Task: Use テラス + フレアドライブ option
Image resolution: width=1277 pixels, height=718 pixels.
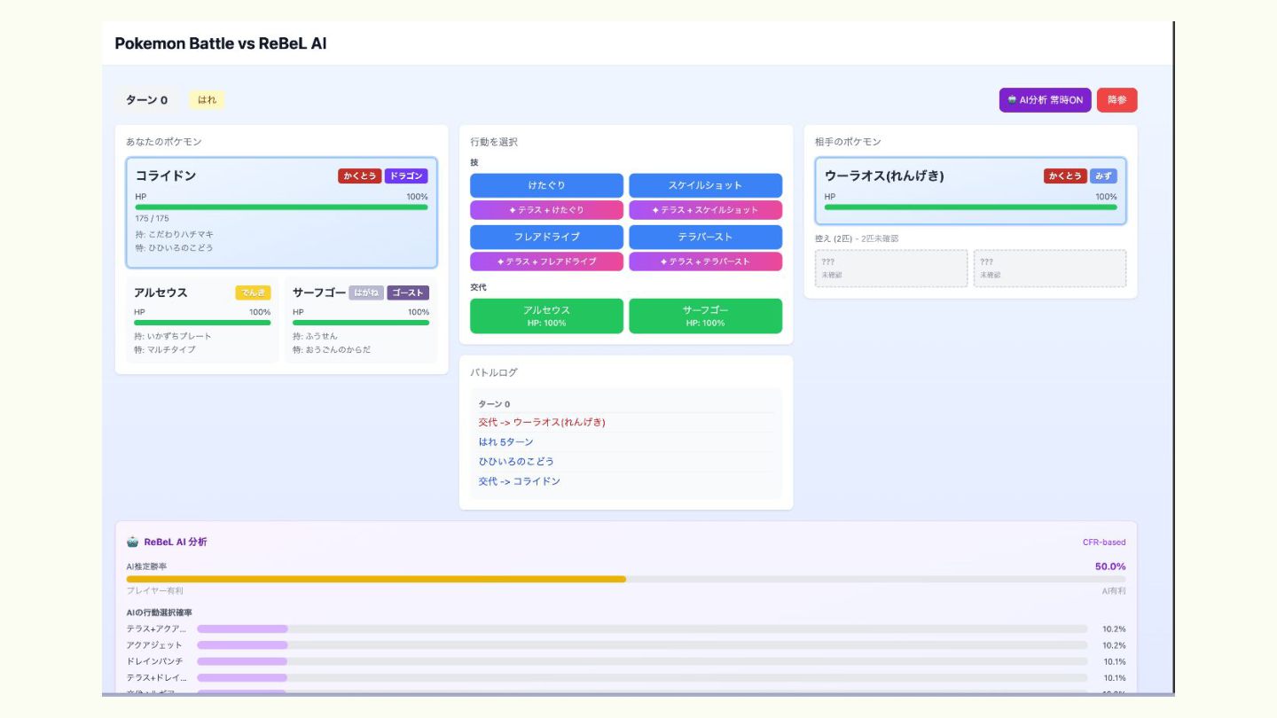Action: click(x=546, y=261)
